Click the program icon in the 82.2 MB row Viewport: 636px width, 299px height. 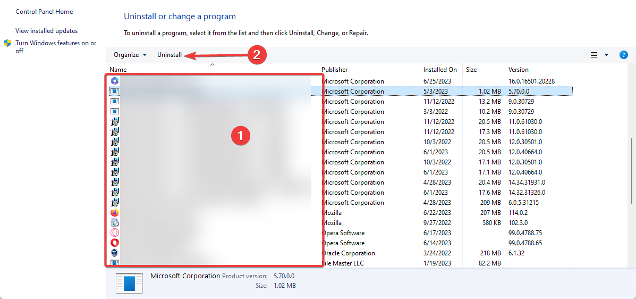[x=114, y=263]
